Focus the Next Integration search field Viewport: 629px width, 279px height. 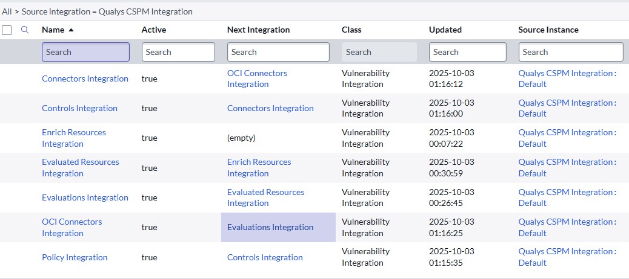(x=278, y=52)
